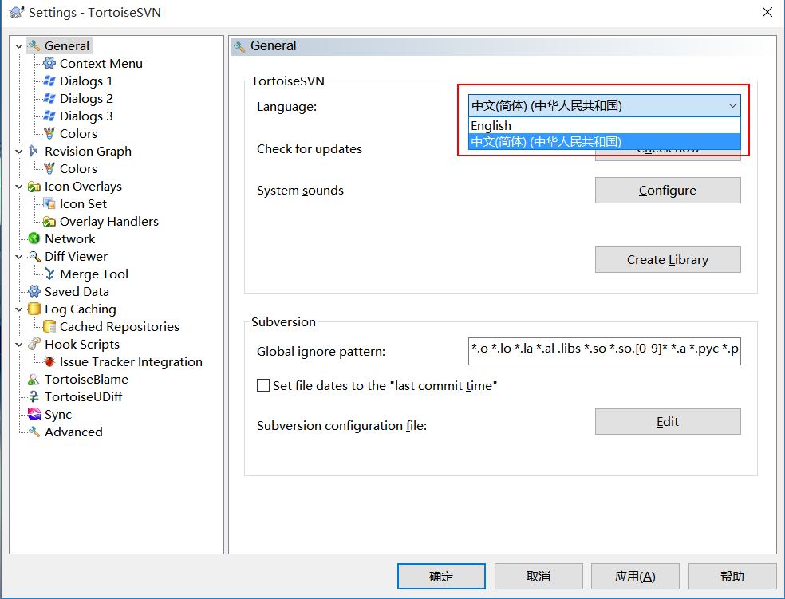Choose English in the language list
Image resolution: width=785 pixels, height=599 pixels.
click(604, 125)
